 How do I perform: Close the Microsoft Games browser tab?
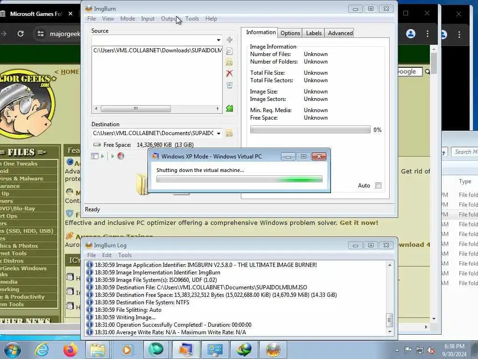click(70, 14)
